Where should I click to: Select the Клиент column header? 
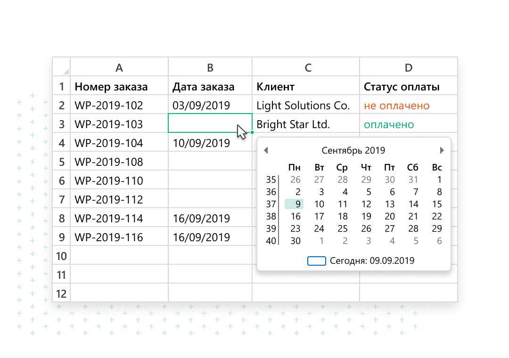[275, 87]
